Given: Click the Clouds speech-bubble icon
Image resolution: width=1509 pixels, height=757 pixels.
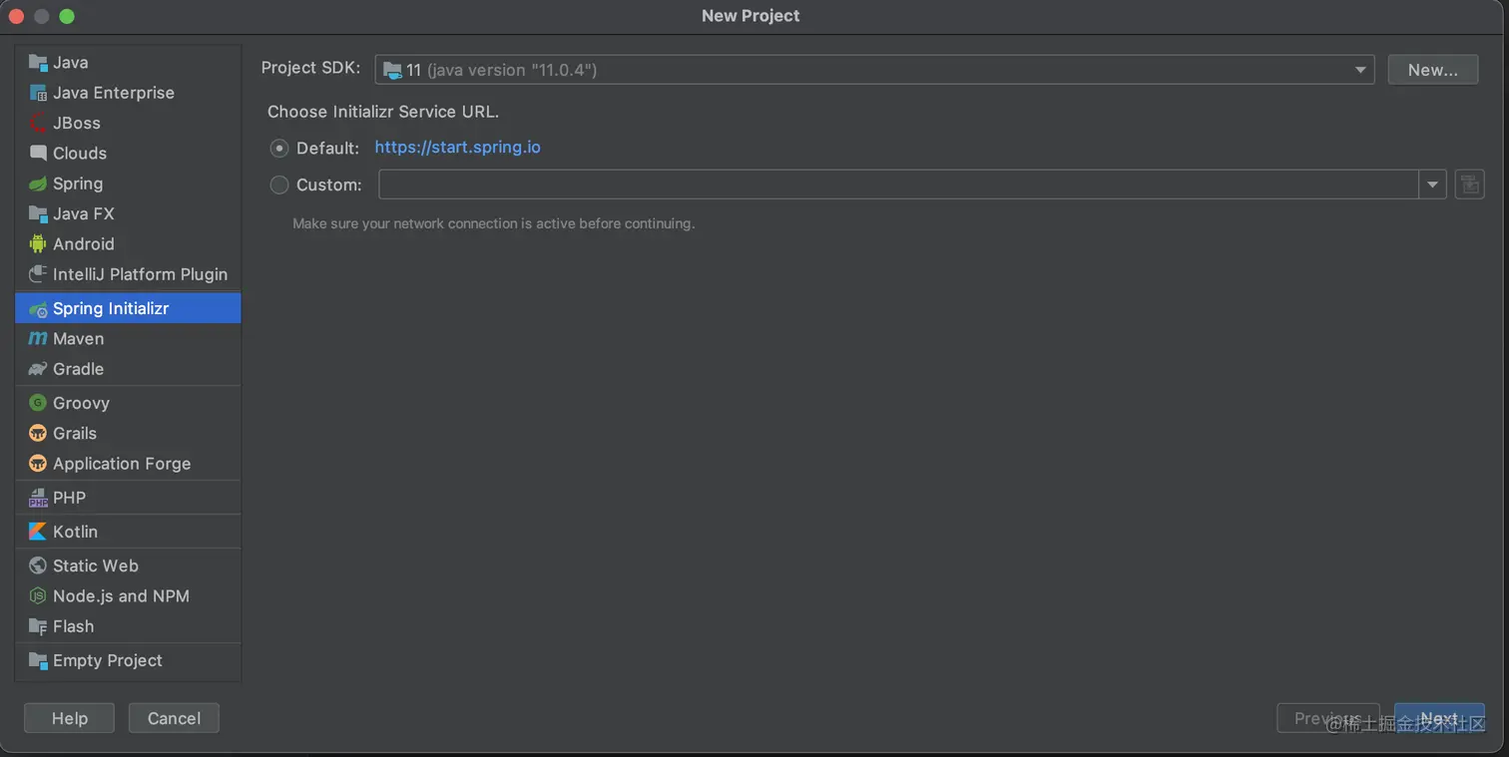Looking at the screenshot, I should point(38,153).
